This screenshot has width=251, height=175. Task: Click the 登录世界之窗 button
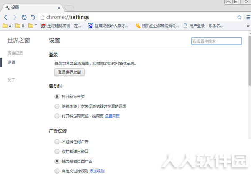tap(69, 72)
